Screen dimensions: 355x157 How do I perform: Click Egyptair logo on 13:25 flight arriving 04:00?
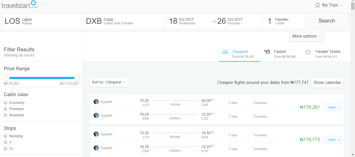(96, 102)
